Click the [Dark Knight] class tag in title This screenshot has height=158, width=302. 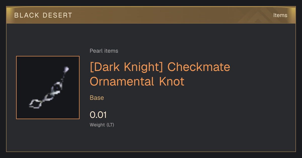[x=127, y=67]
